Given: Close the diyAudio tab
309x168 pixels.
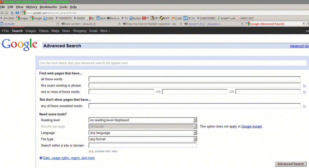Looking at the screenshot, I should (58, 24).
